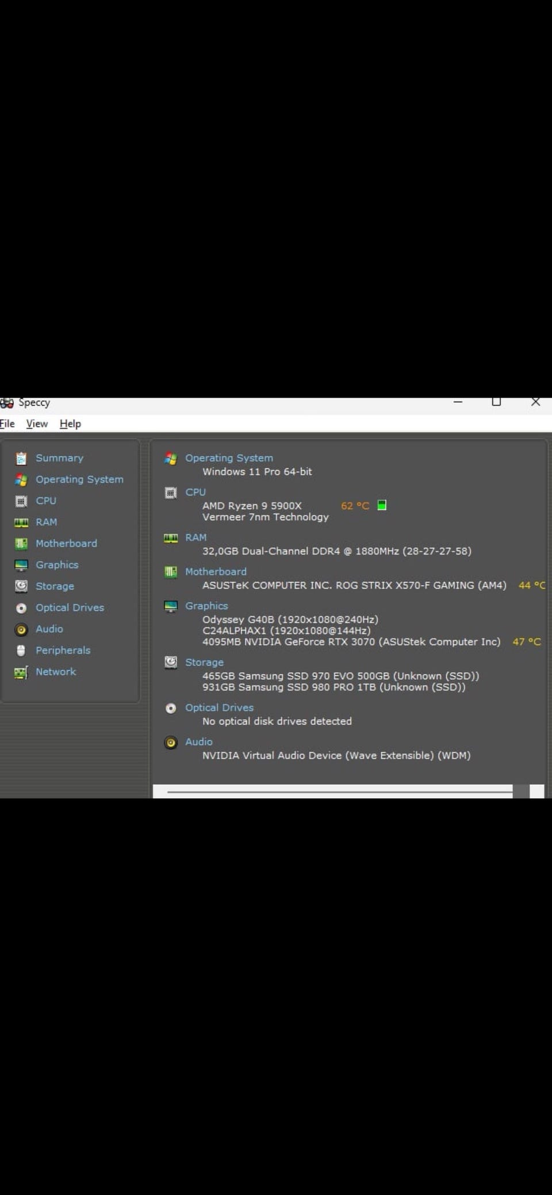
Task: Open the View menu
Action: (x=37, y=423)
